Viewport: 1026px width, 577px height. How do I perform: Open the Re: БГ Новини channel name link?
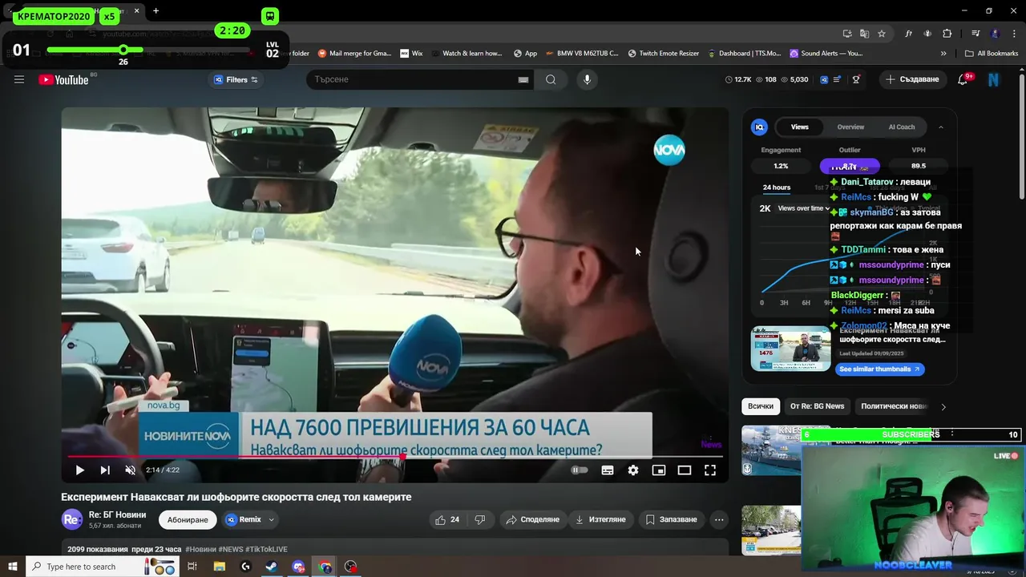pyautogui.click(x=117, y=515)
